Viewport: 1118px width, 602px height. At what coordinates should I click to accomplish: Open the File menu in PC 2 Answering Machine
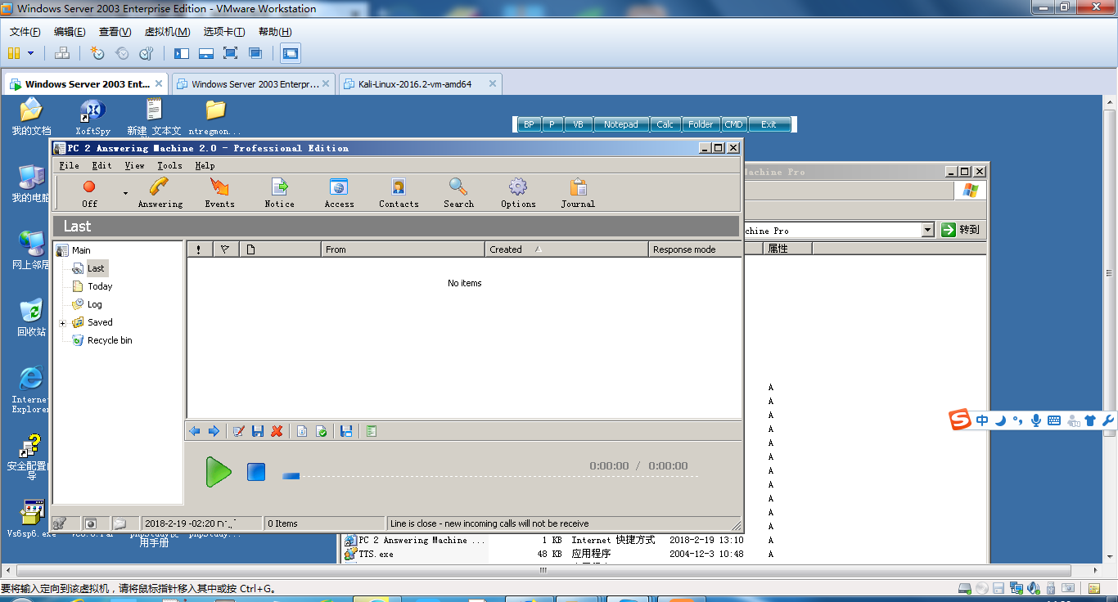click(70, 165)
